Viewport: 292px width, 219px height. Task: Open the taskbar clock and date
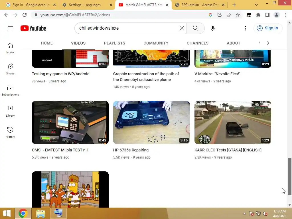pyautogui.click(x=279, y=214)
